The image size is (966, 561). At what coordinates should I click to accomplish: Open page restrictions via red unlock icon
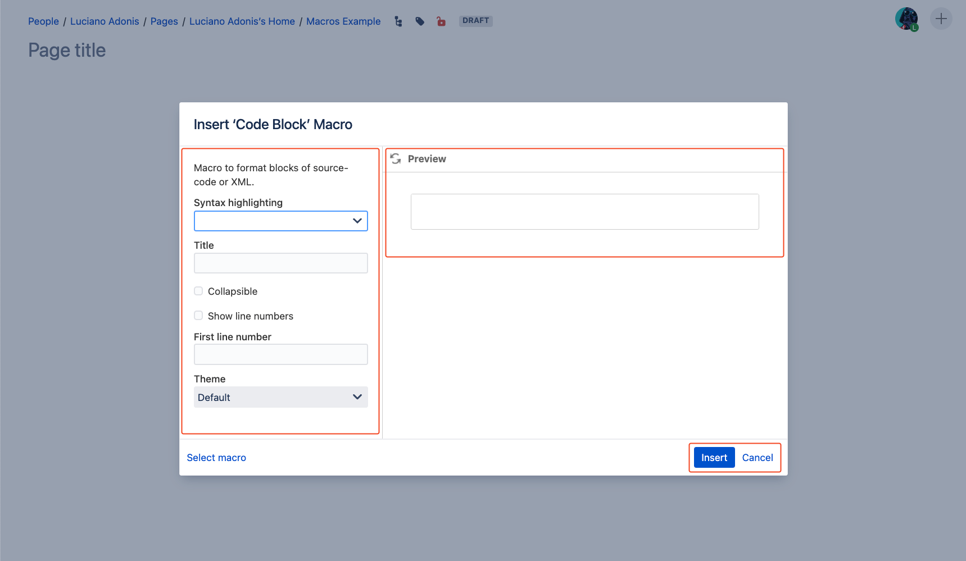click(x=441, y=21)
